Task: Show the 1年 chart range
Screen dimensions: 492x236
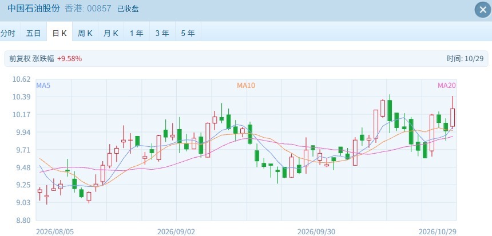Action: pos(137,33)
